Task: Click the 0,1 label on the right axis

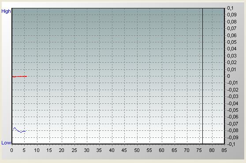Action: pos(230,8)
